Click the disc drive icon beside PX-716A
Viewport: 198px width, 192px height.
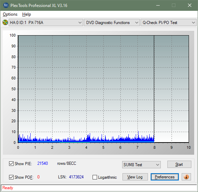click(5, 23)
